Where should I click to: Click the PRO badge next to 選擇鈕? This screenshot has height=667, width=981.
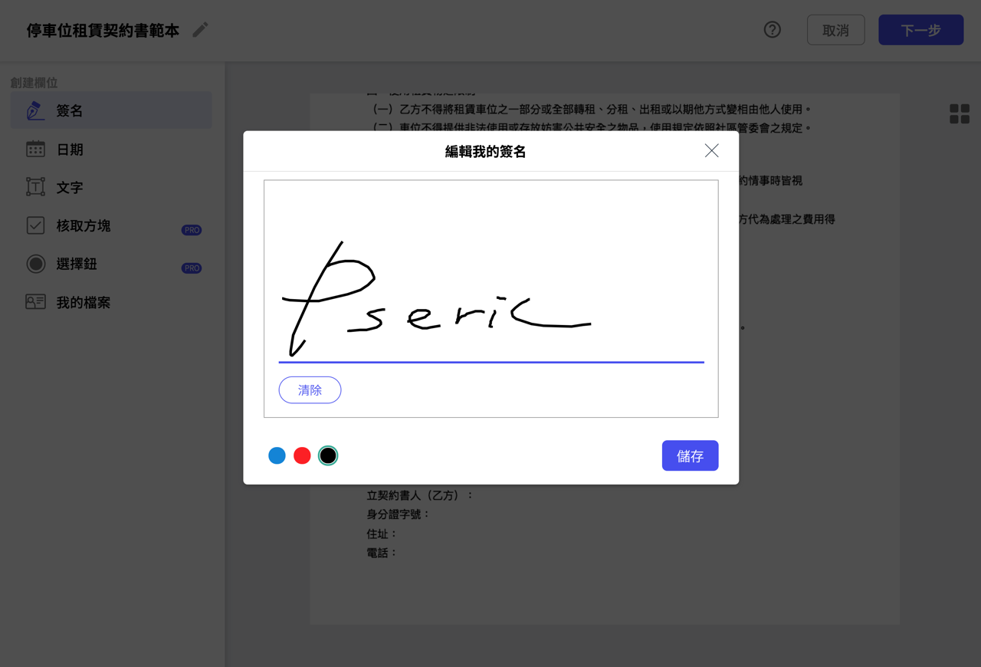192,268
